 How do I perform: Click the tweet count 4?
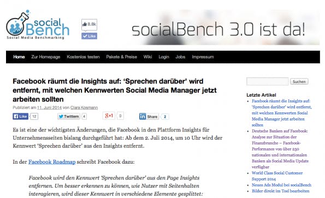click(x=84, y=117)
